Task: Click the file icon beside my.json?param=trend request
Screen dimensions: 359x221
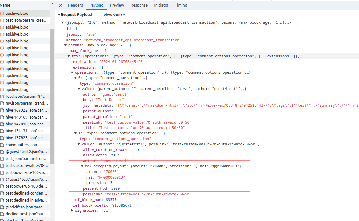Action: [x=2, y=103]
